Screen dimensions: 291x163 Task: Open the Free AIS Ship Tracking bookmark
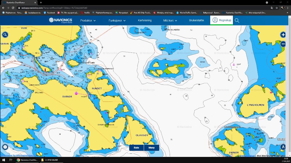pyautogui.click(x=141, y=12)
